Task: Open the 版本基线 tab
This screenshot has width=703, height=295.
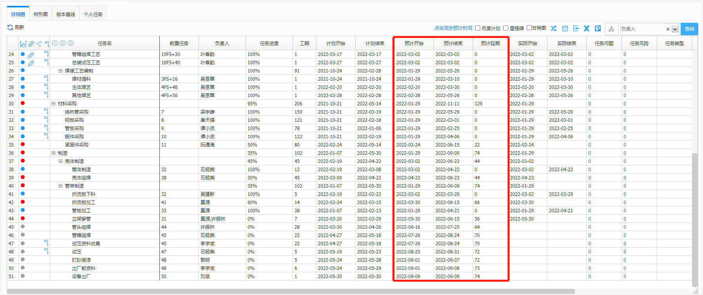Action: [65, 14]
